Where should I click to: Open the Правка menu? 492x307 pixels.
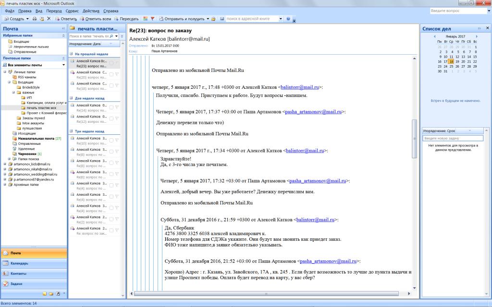click(x=25, y=11)
